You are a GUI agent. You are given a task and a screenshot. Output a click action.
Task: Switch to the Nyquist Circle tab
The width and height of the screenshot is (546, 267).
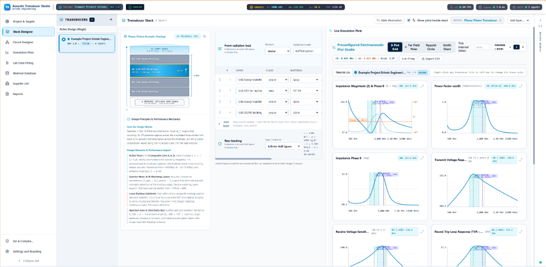(x=431, y=47)
